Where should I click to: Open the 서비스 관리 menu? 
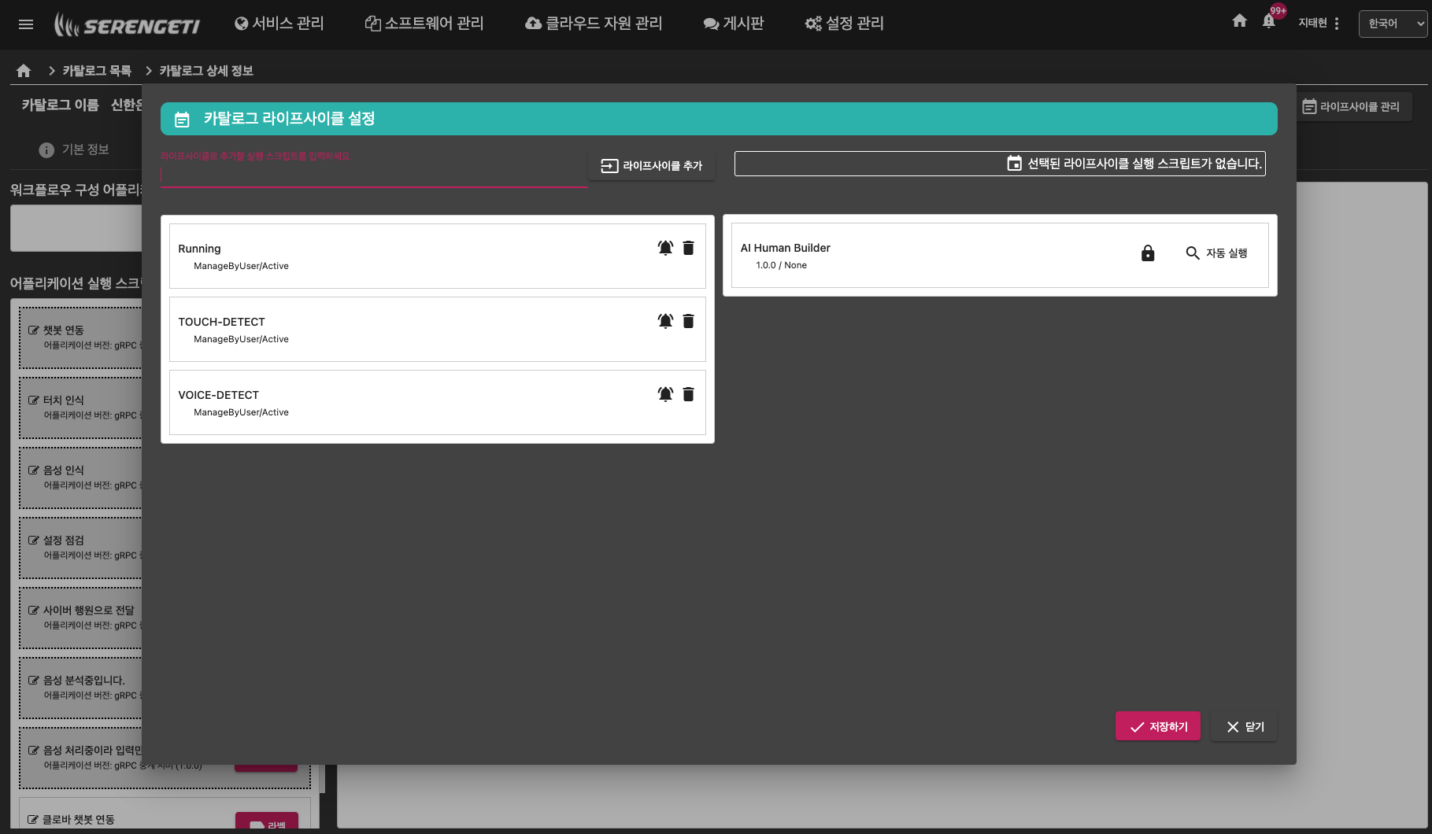point(279,24)
